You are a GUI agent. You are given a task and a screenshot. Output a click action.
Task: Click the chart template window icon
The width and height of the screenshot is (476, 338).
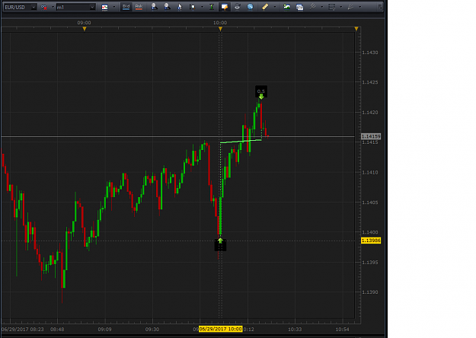tap(299, 7)
